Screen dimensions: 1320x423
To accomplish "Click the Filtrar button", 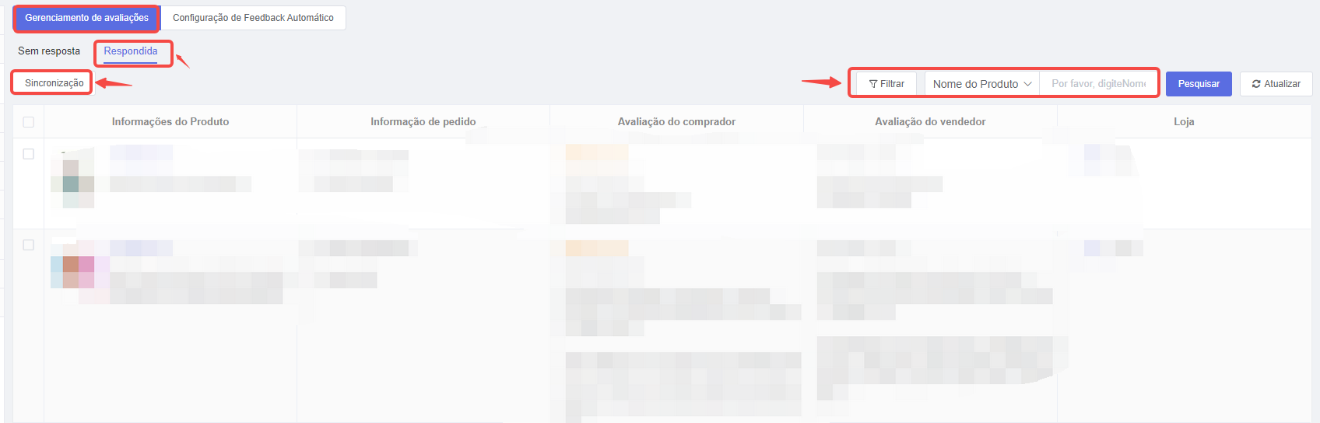I will [x=886, y=84].
